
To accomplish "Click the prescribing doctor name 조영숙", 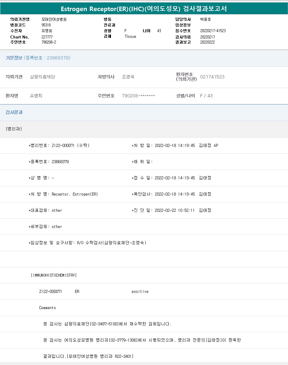I will pyautogui.click(x=128, y=77).
